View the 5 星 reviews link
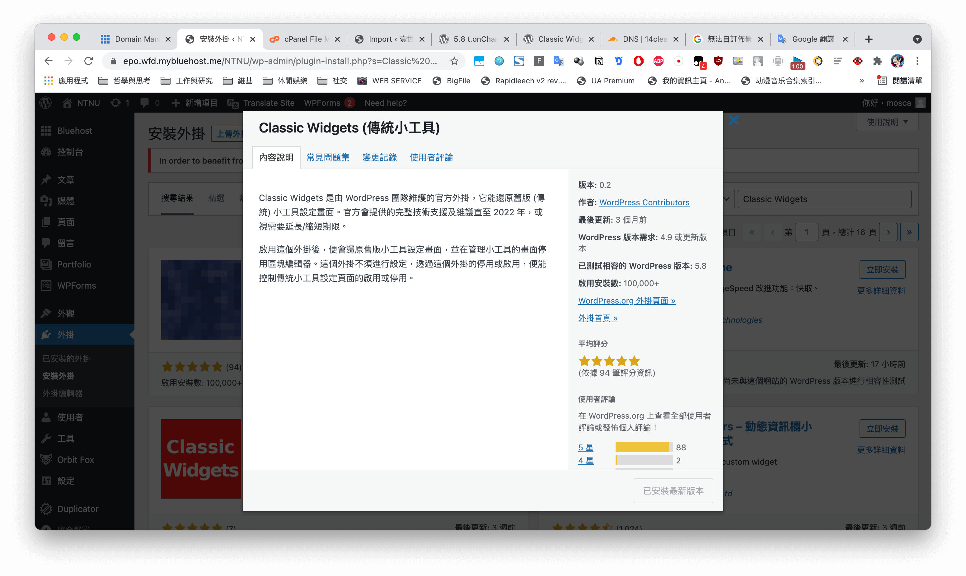Image resolution: width=966 pixels, height=576 pixels. [x=585, y=448]
